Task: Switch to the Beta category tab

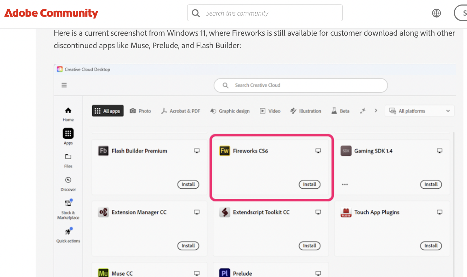Action: 341,111
